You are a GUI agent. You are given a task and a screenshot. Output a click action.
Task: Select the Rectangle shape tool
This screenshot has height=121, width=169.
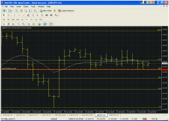tap(51, 15)
